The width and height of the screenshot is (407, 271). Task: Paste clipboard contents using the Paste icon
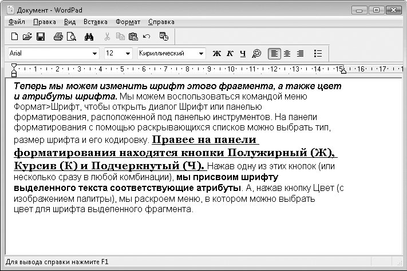pyautogui.click(x=133, y=37)
